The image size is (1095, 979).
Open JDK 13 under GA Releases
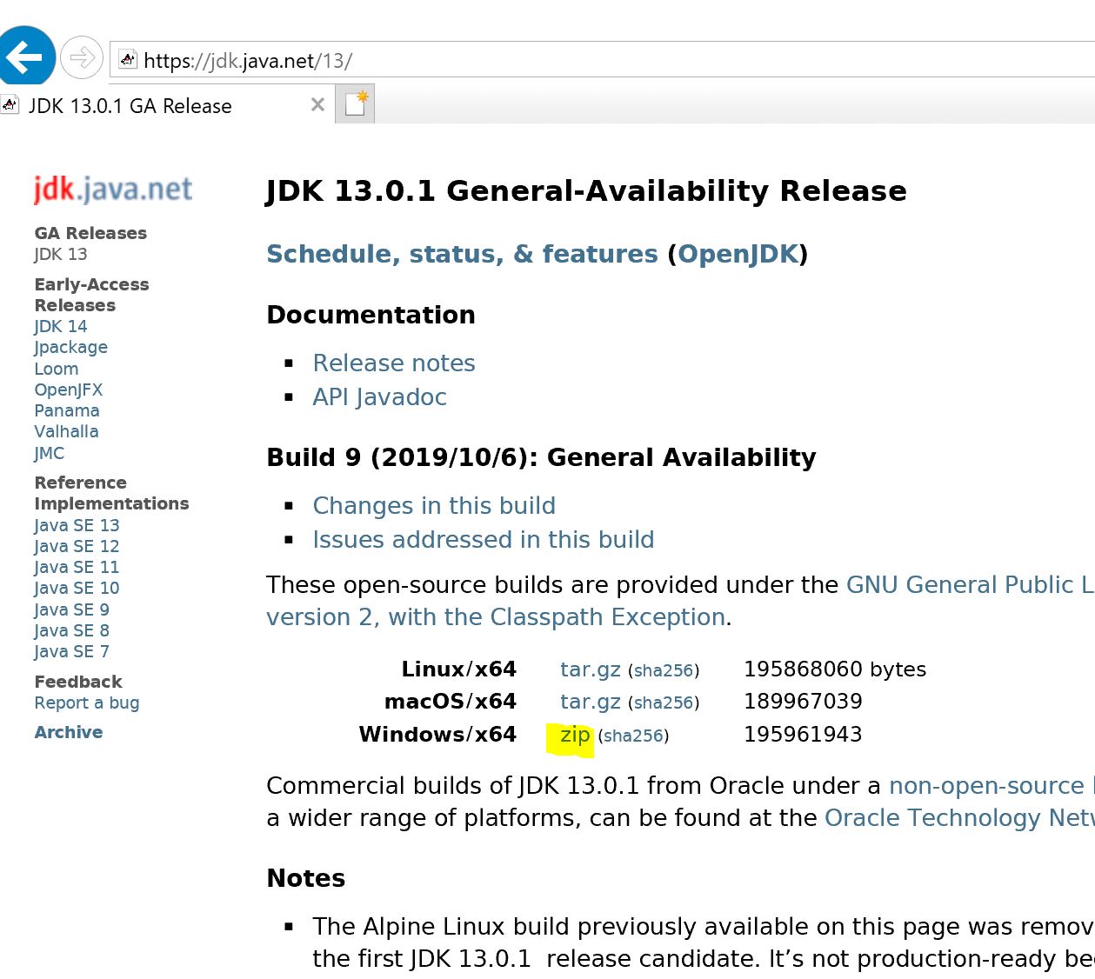(61, 254)
